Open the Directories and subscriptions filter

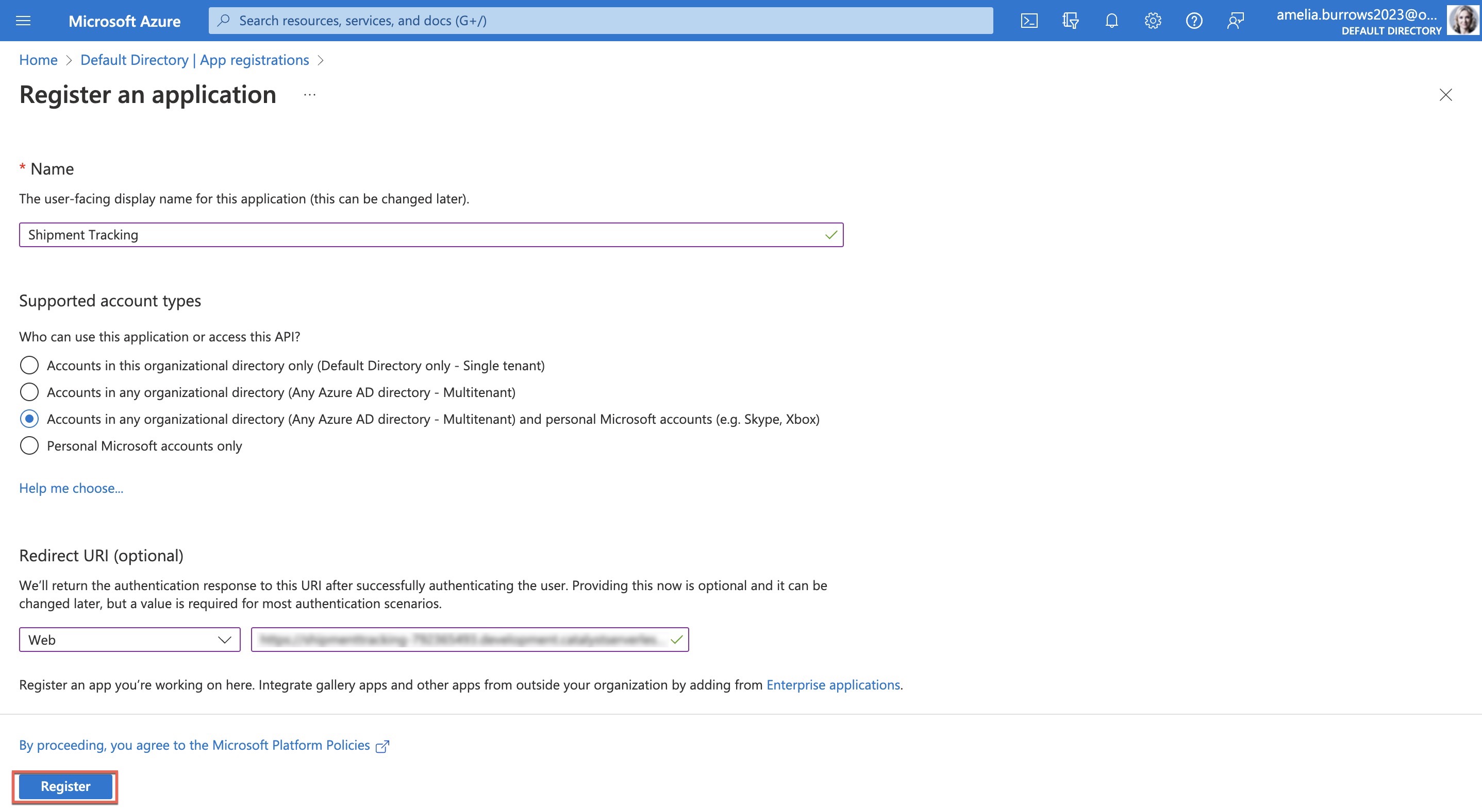click(1070, 20)
